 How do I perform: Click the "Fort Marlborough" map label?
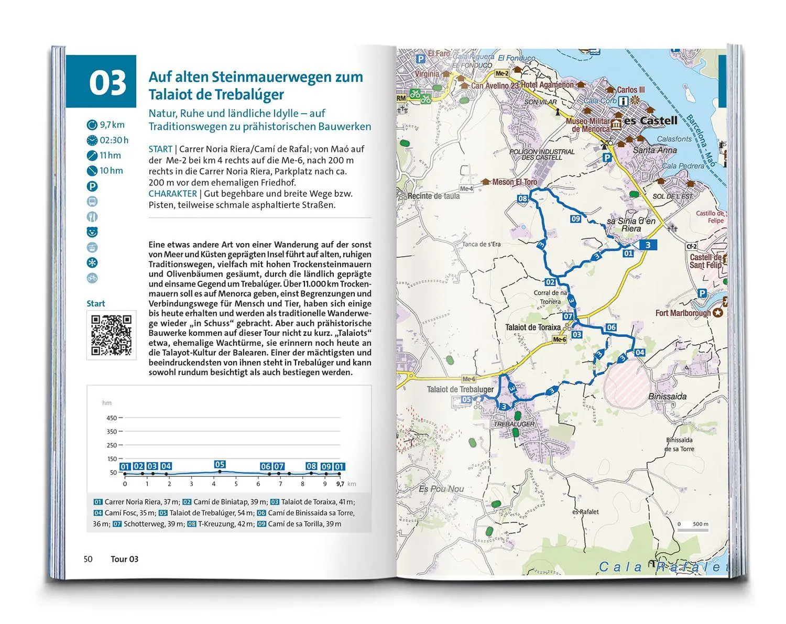coord(683,313)
